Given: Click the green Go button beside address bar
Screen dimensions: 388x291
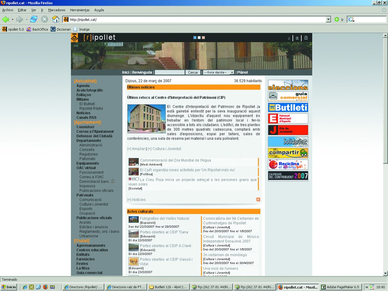Looking at the screenshot, I should tap(336, 19).
